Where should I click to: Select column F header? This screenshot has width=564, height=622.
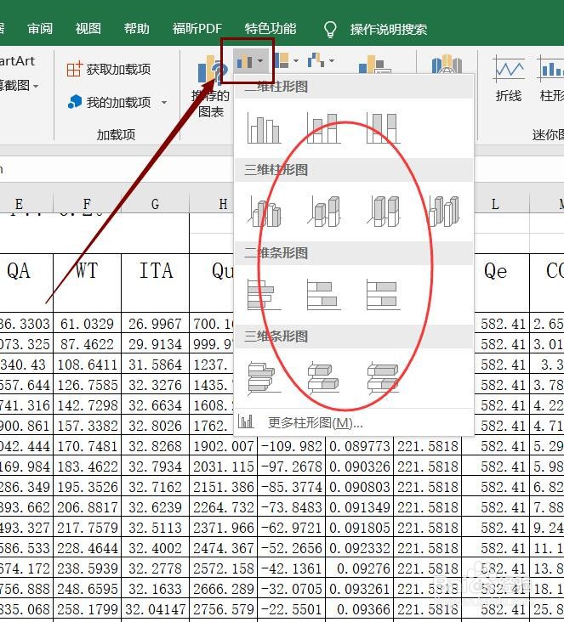(87, 204)
